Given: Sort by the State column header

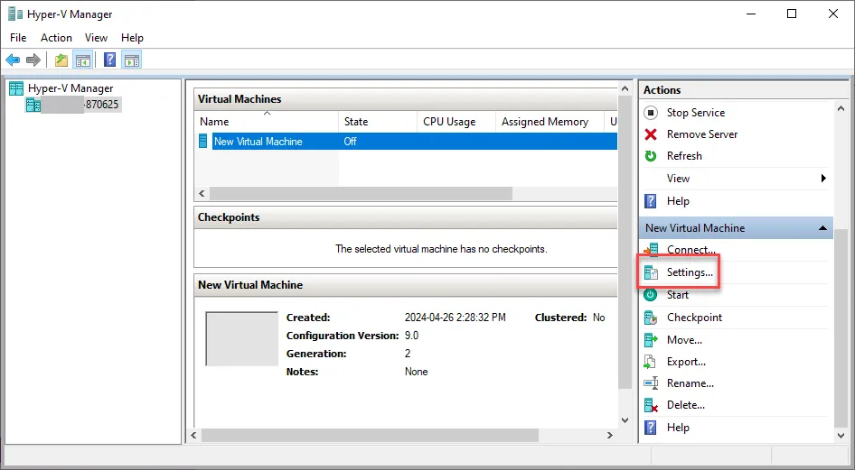Looking at the screenshot, I should coord(377,122).
